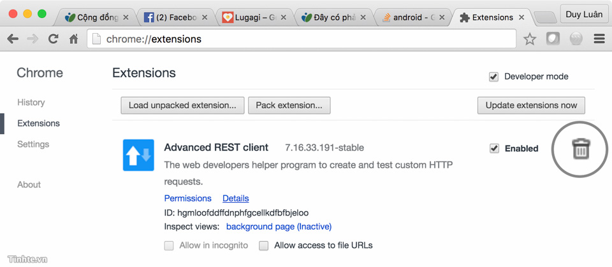Reload the current page
The image size is (612, 267).
point(53,39)
